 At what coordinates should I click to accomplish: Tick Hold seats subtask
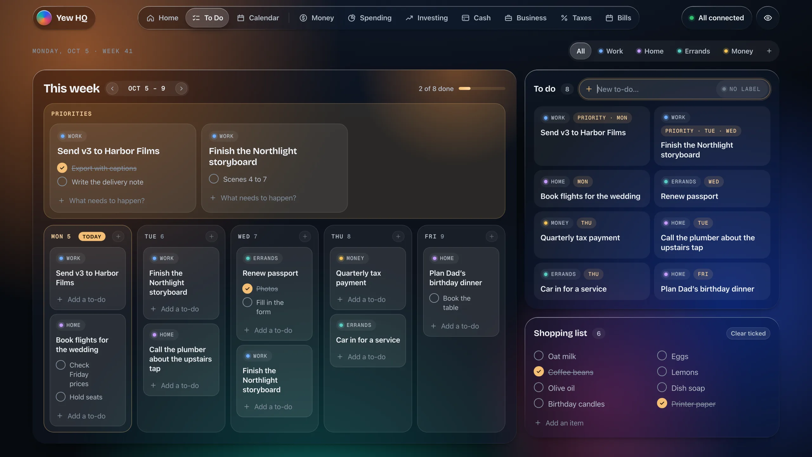[61, 397]
